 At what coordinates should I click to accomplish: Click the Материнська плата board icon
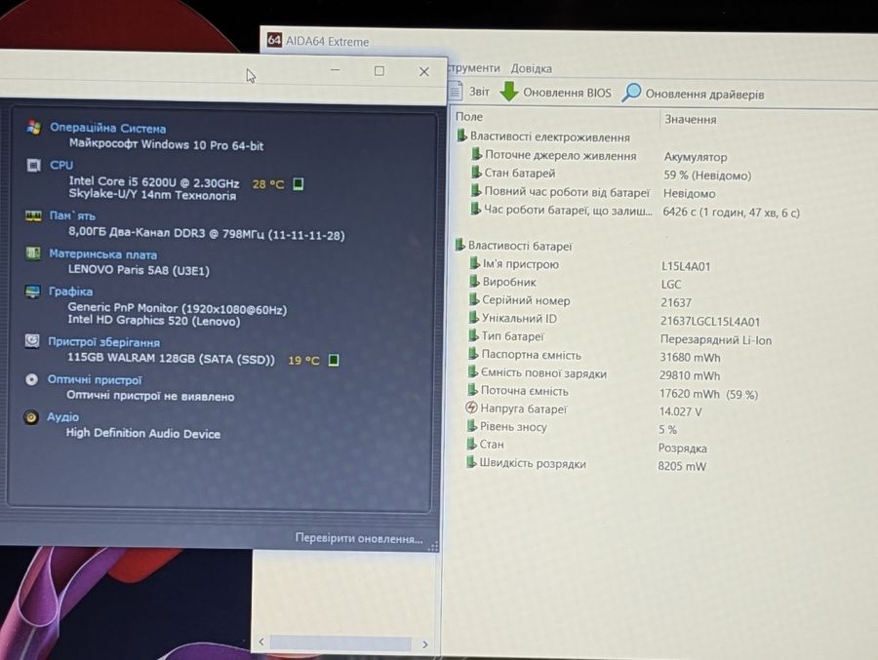click(33, 253)
